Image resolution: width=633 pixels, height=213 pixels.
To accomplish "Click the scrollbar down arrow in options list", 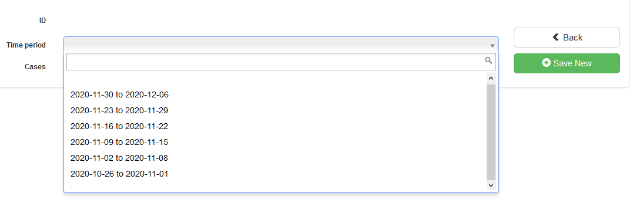I will [491, 185].
